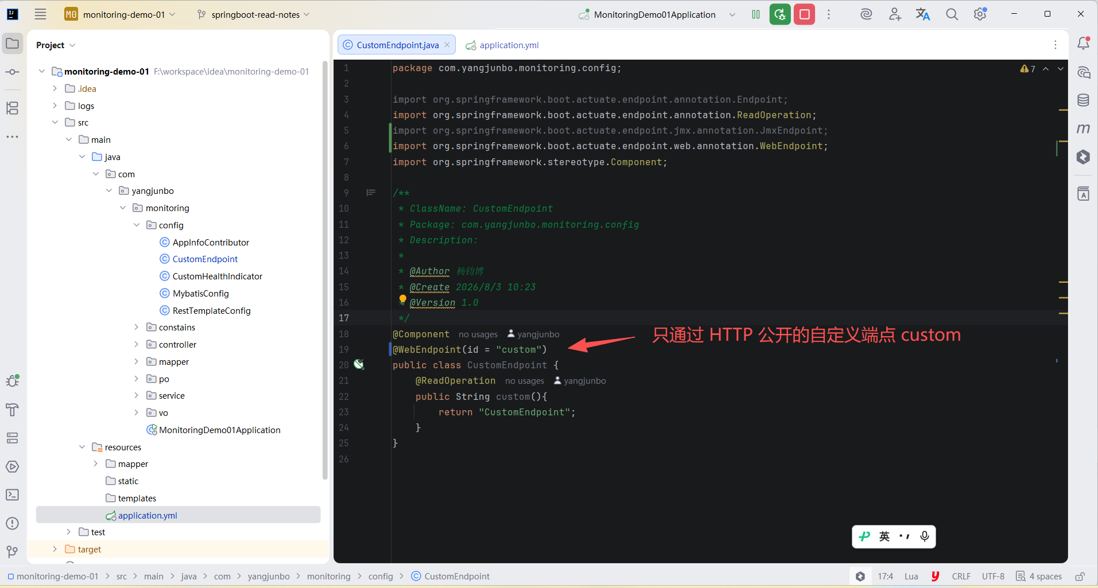Open the main menu hamburger icon
This screenshot has width=1098, height=588.
click(40, 14)
